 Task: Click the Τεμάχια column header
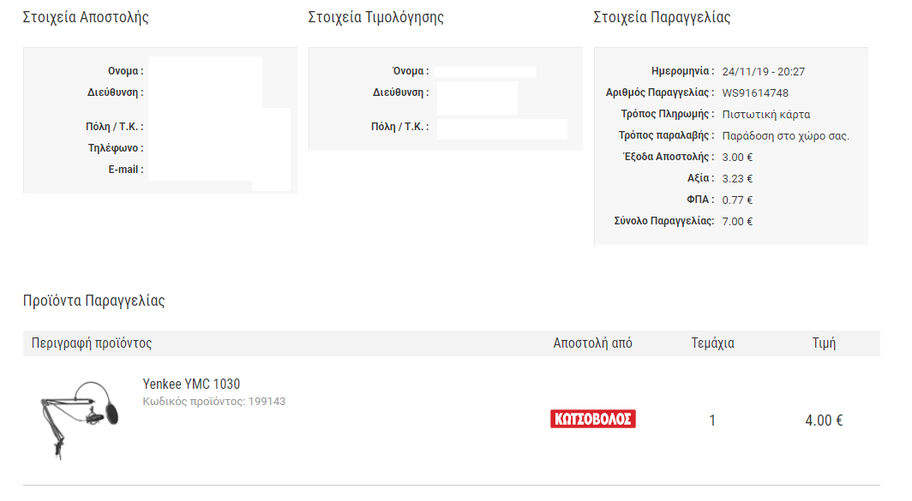tap(712, 343)
